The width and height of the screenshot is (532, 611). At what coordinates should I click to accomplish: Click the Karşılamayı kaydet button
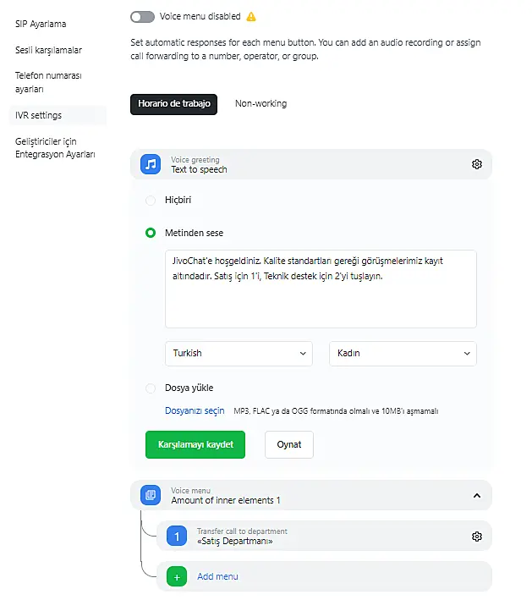pyautogui.click(x=195, y=444)
